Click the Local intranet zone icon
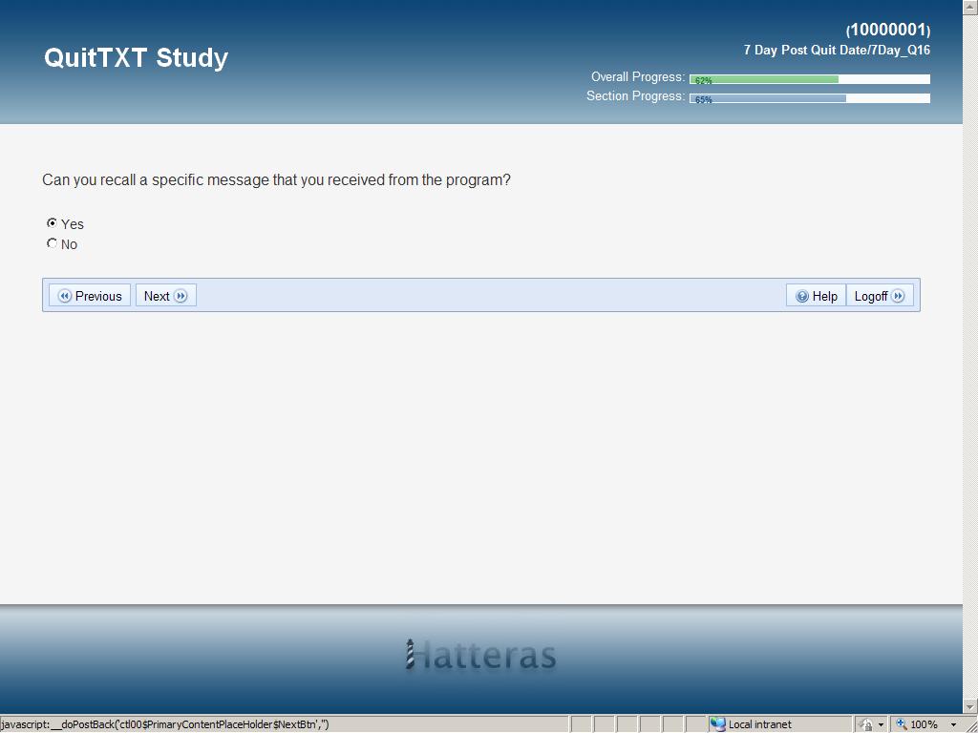This screenshot has height=733, width=978. click(x=718, y=724)
